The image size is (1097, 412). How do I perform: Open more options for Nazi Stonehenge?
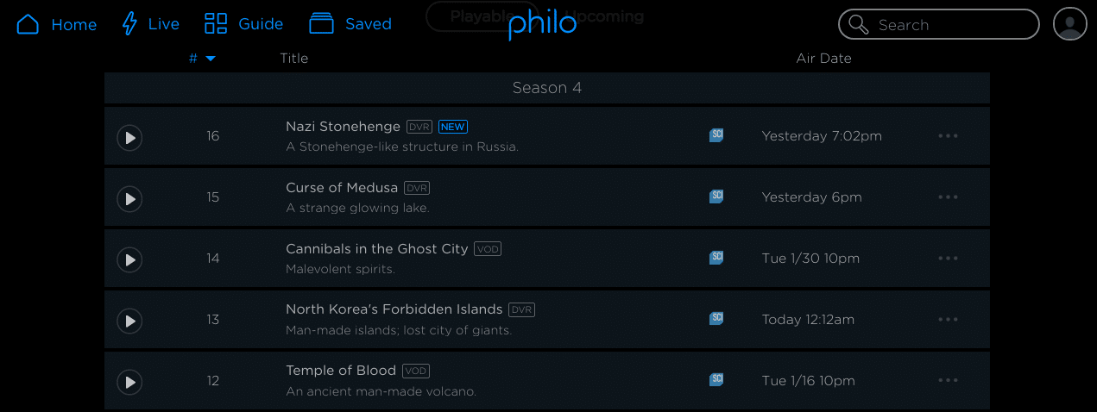click(948, 136)
